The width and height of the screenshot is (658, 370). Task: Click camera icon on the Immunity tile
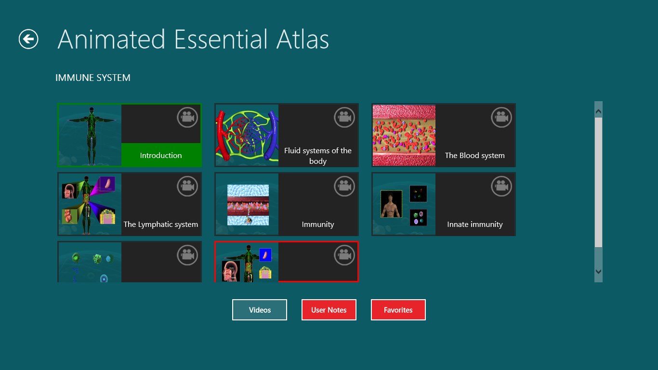(x=344, y=186)
